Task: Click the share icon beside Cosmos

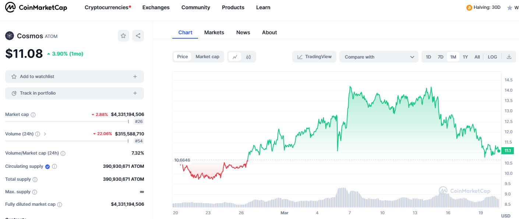Action: [138, 36]
